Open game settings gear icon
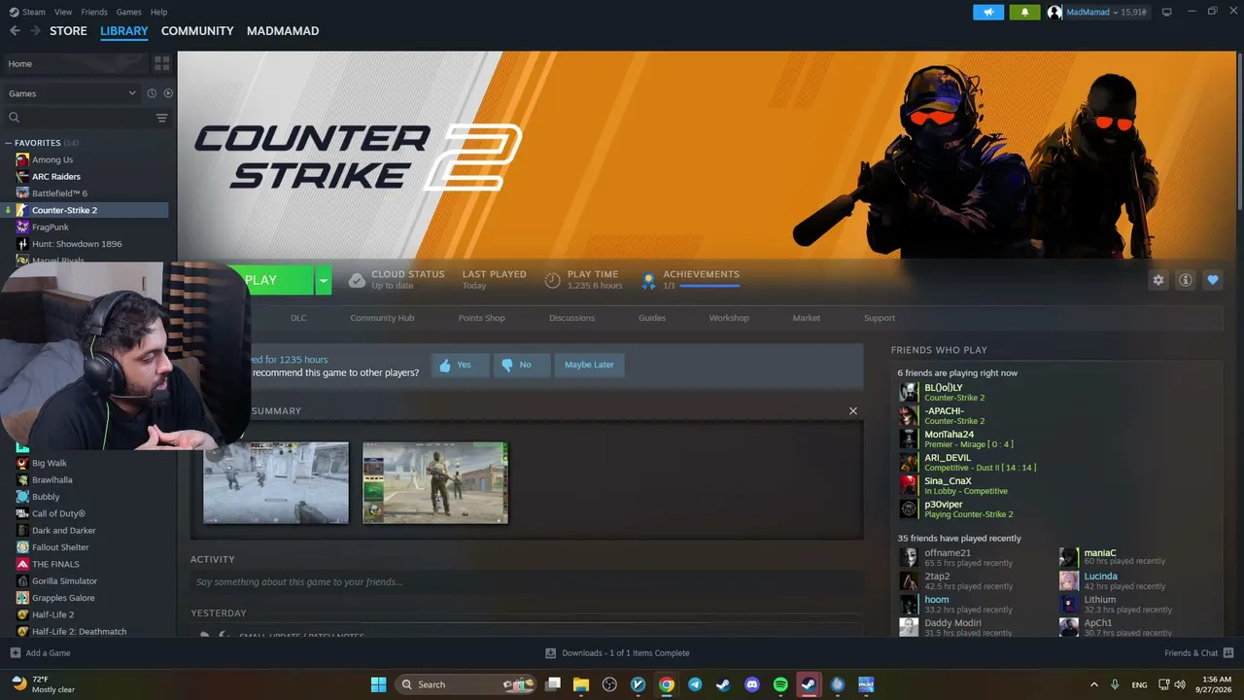1244x700 pixels. 1158,280
